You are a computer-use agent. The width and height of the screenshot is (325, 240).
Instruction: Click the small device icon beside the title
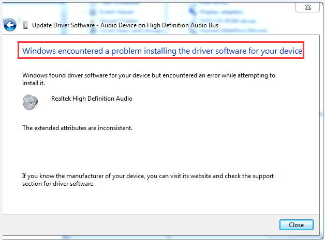point(25,25)
